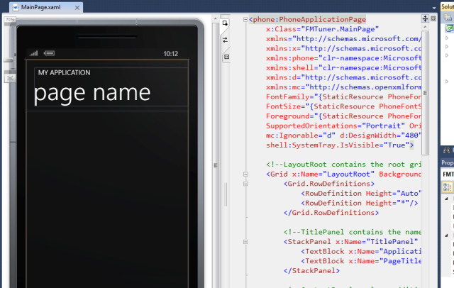Expand the third Solution Explorer tree node

447,55
